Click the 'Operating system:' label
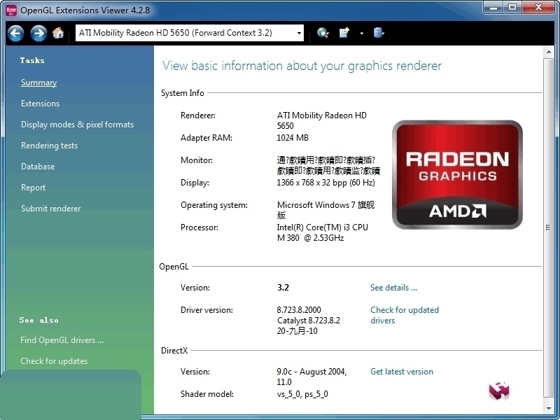The image size is (560, 420). point(214,205)
